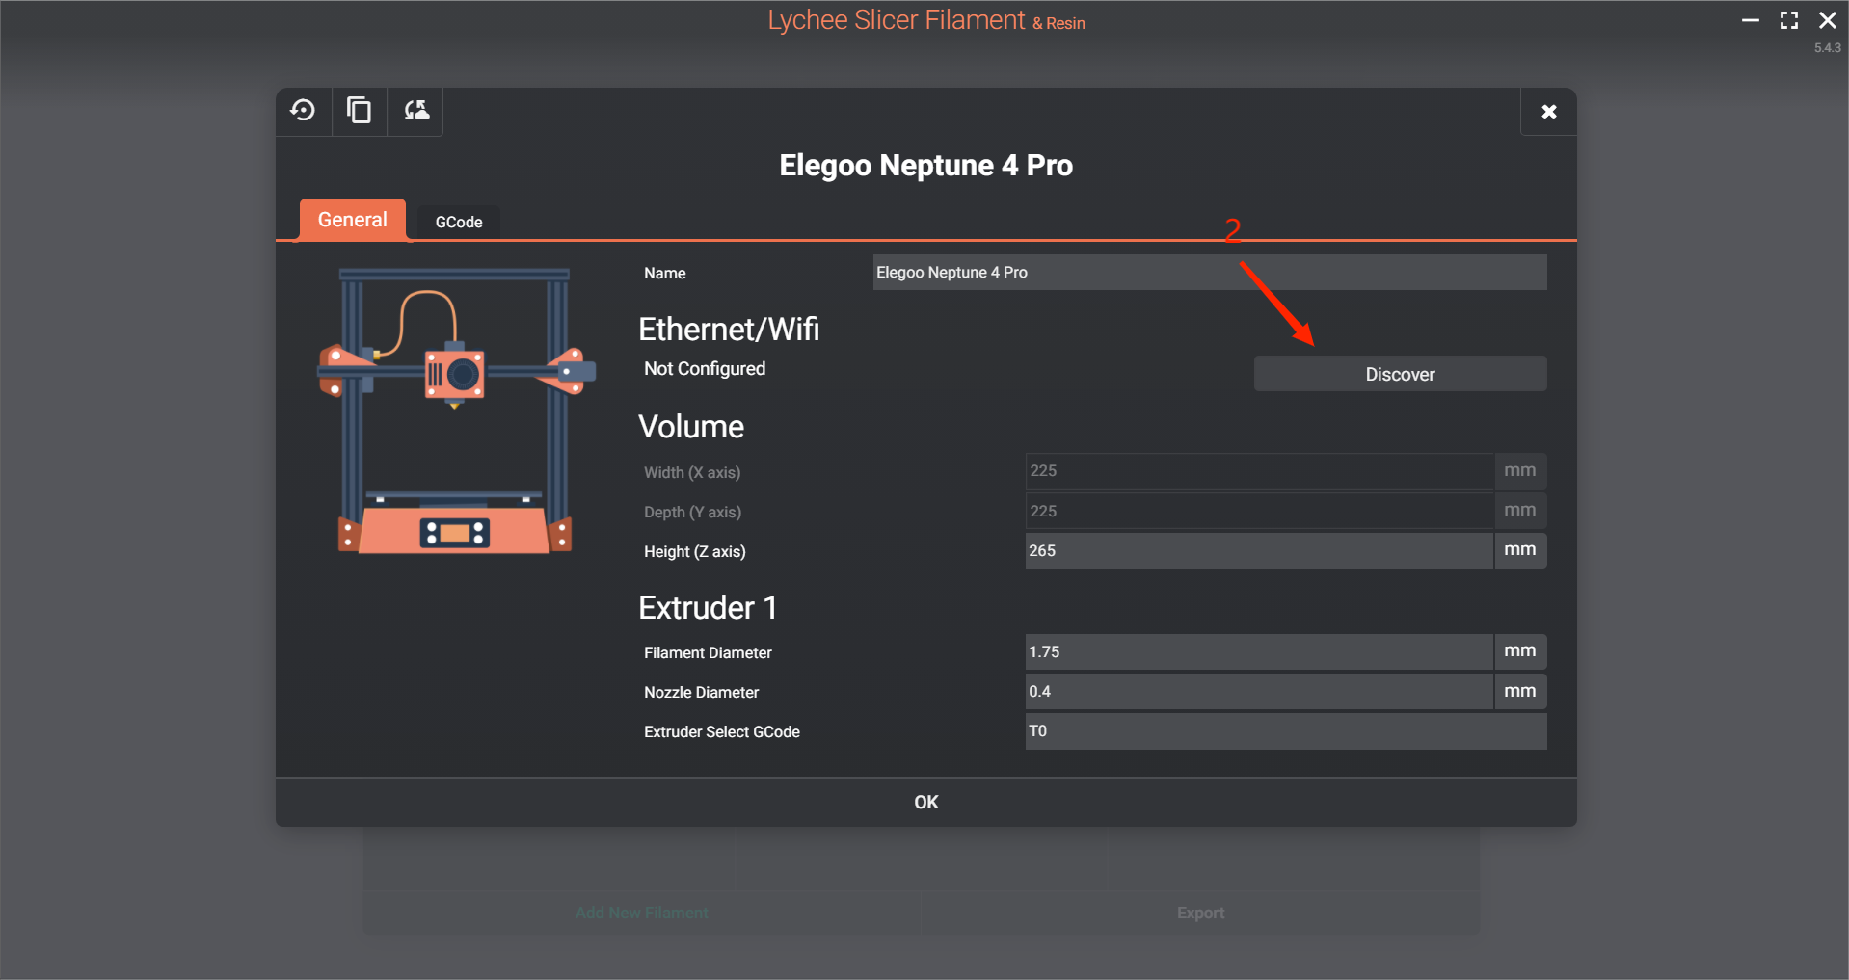The image size is (1849, 980).
Task: Click the Elegoo printer illustration thumbnail
Action: click(x=455, y=411)
